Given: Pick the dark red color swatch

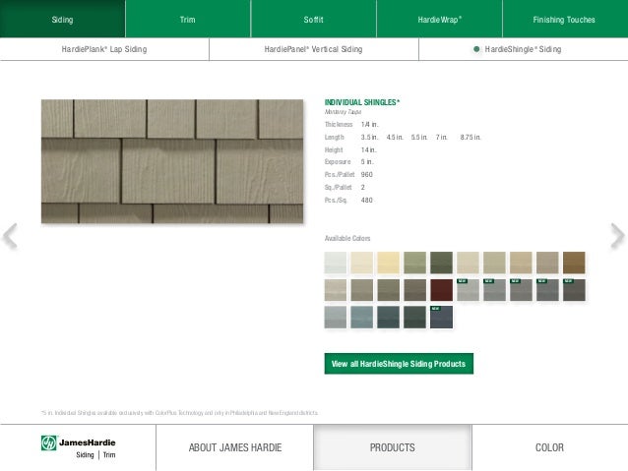Looking at the screenshot, I should point(441,290).
